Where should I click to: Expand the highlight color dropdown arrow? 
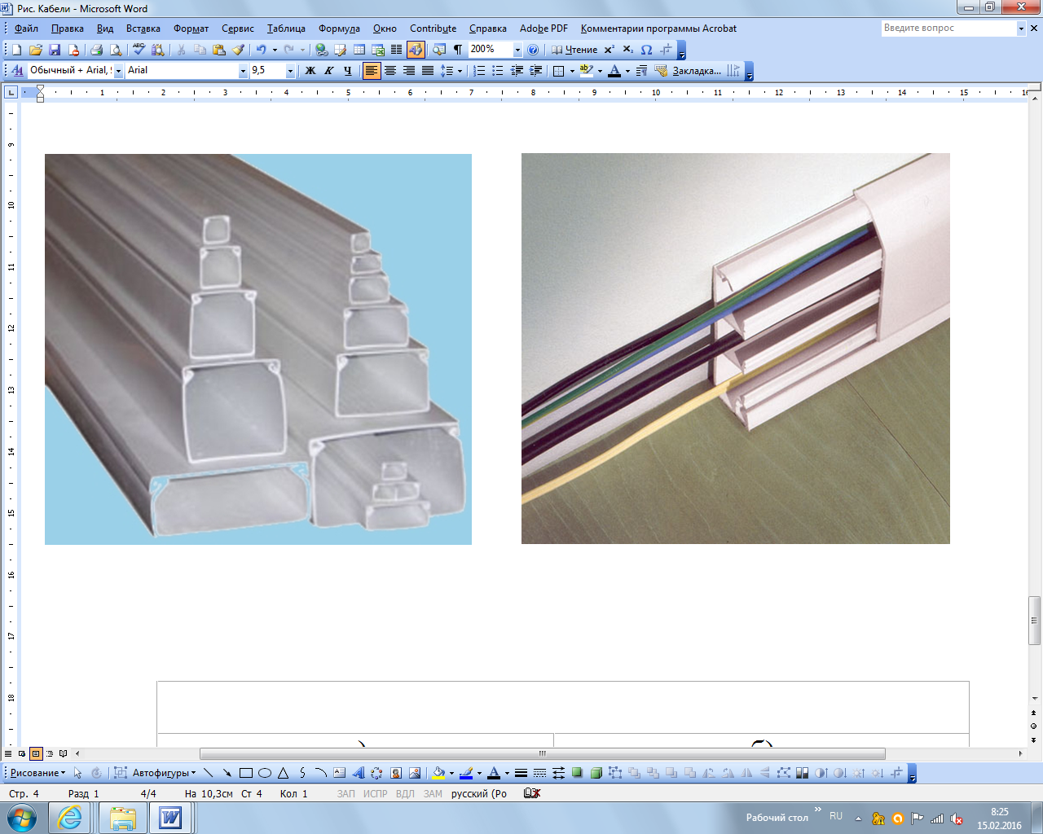pos(600,71)
